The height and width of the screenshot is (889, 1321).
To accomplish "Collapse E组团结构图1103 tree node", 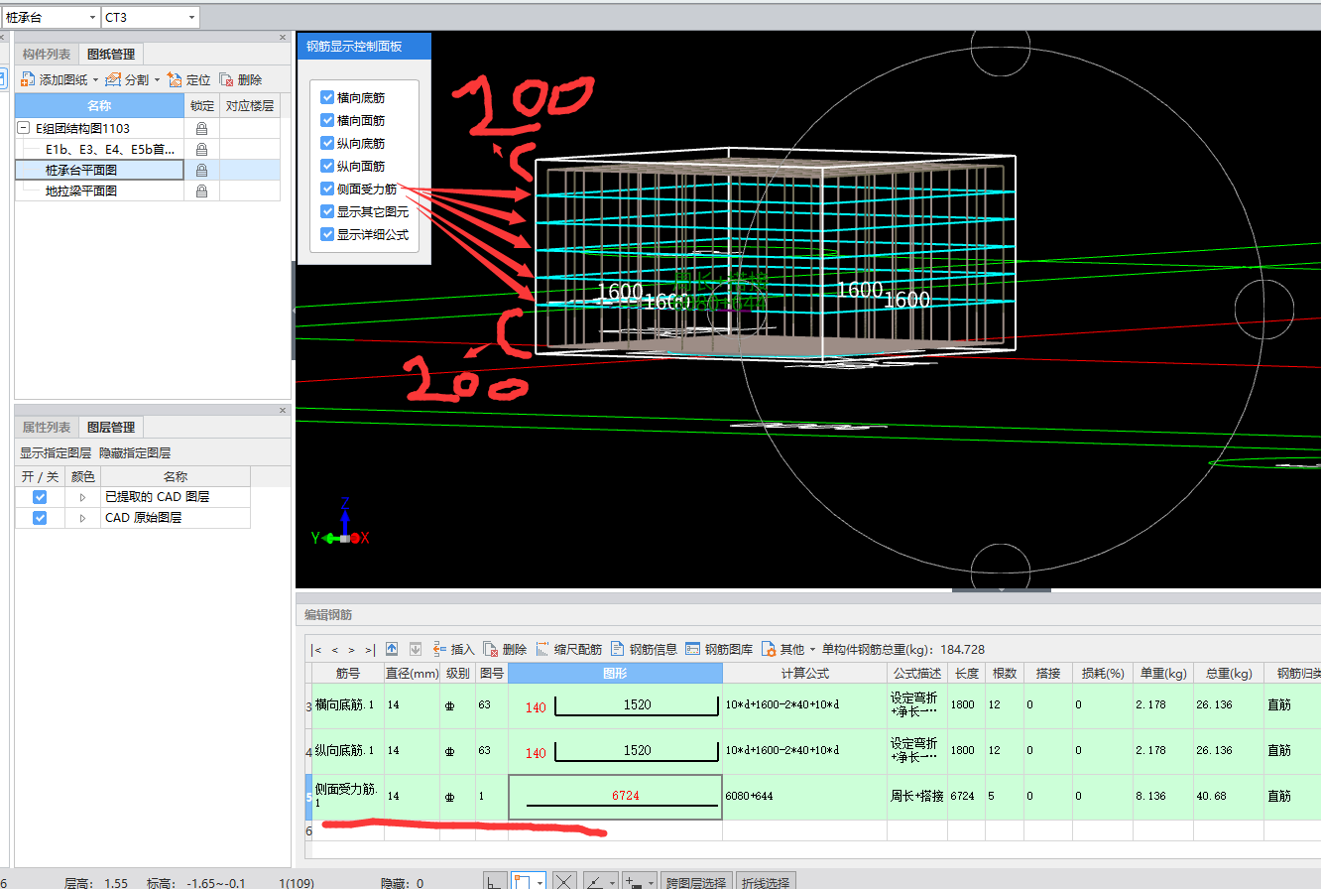I will tap(24, 128).
